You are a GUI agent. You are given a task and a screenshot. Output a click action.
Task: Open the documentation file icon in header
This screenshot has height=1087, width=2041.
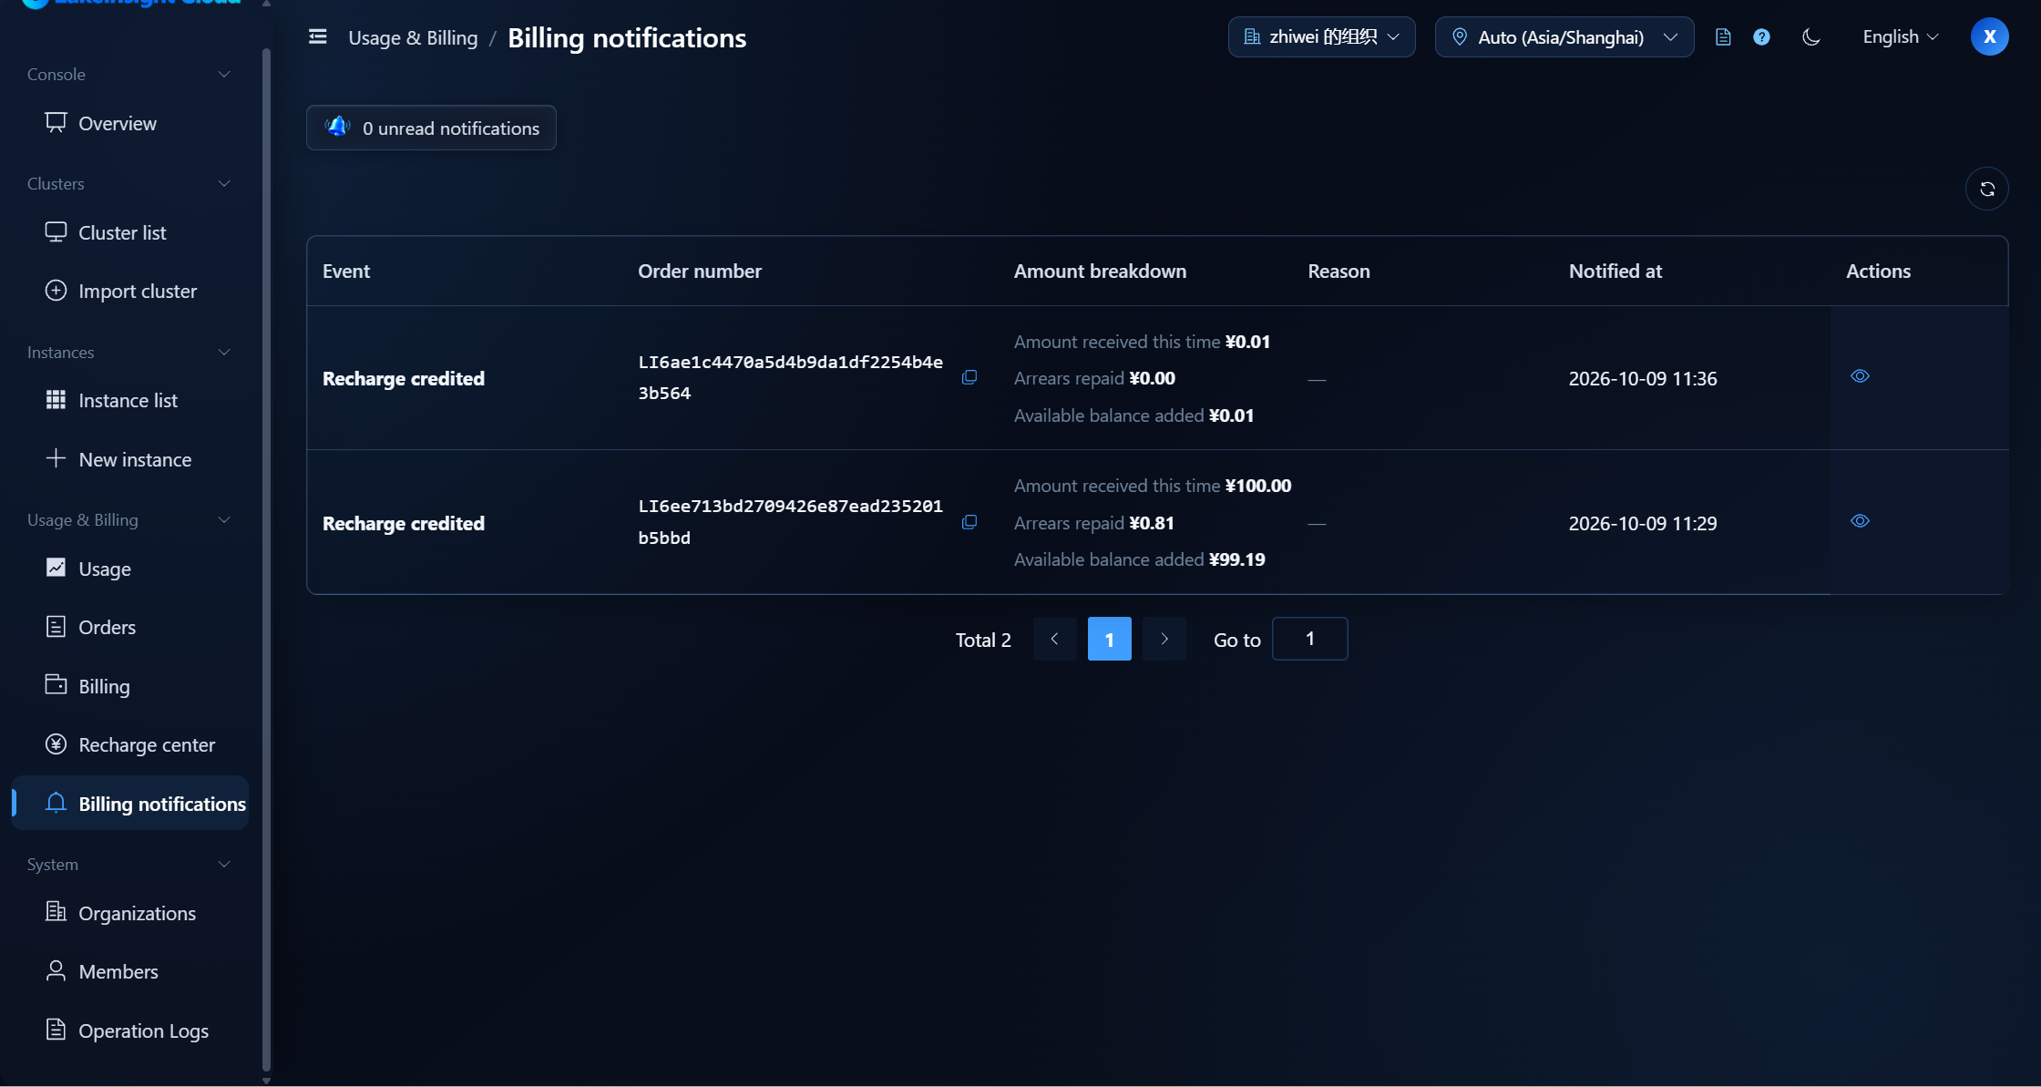1722,36
